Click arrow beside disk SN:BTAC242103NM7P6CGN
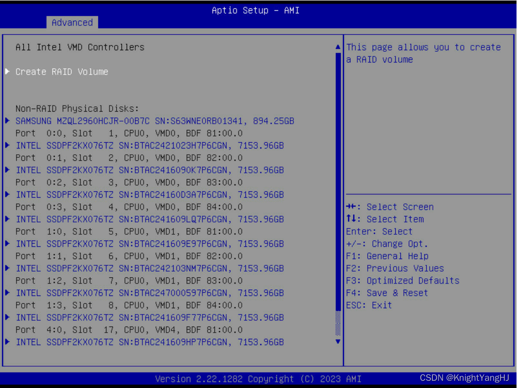The height and width of the screenshot is (388, 517). tap(7, 268)
